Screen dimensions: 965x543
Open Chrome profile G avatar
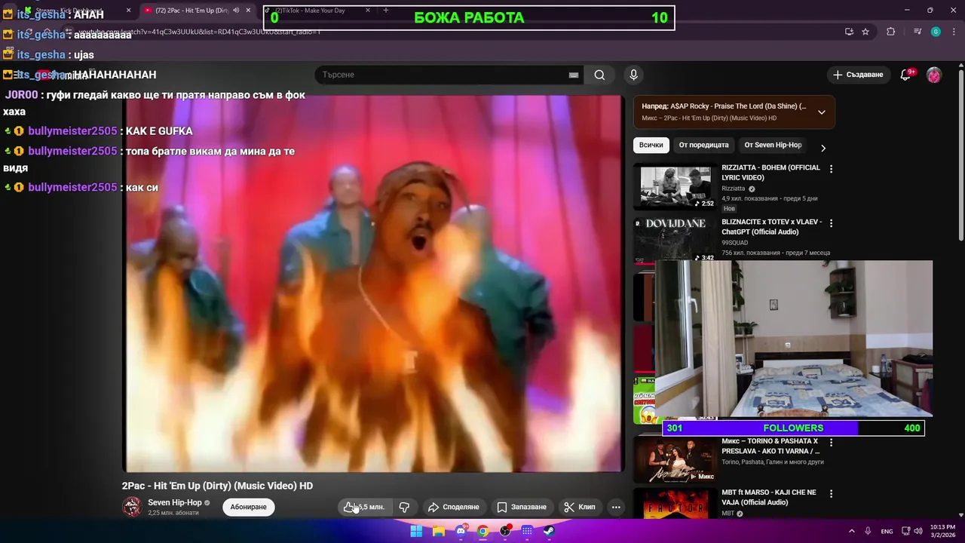[x=936, y=32]
